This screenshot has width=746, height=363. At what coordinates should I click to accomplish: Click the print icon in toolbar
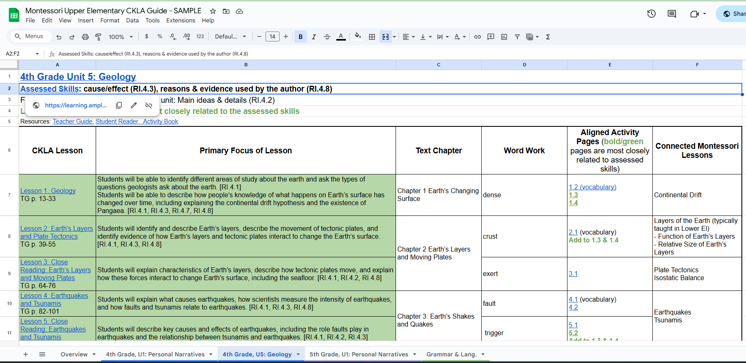pos(85,37)
